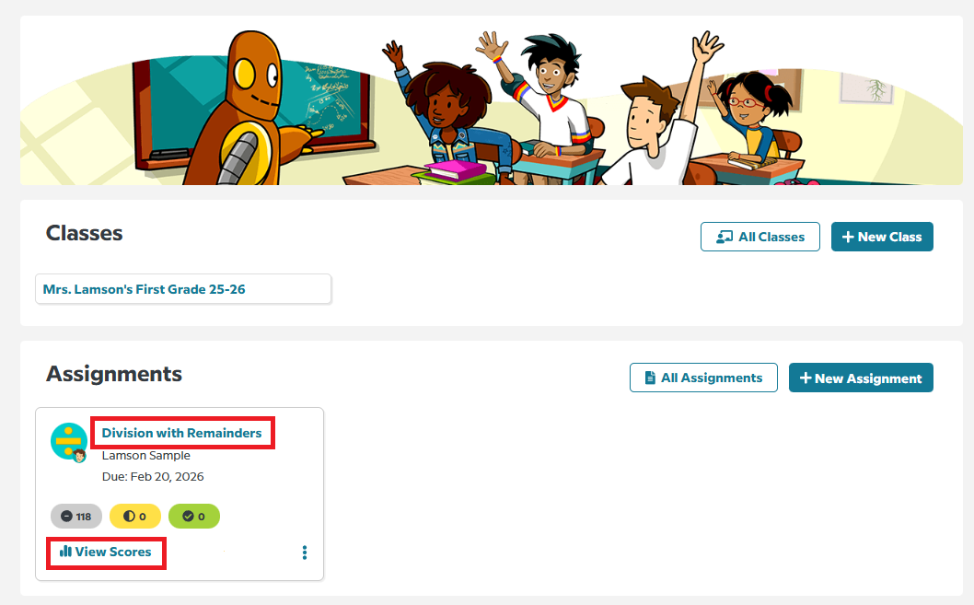Click View Scores on the assignment card
The height and width of the screenshot is (605, 974).
click(106, 552)
